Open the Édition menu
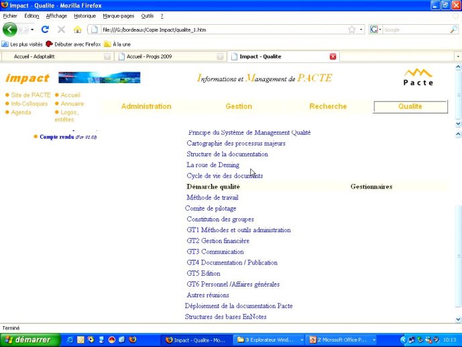 click(32, 16)
